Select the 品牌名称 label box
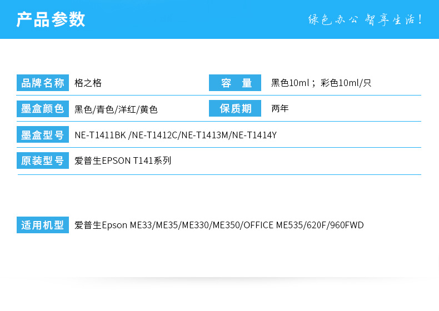The width and height of the screenshot is (439, 311). coord(43,83)
